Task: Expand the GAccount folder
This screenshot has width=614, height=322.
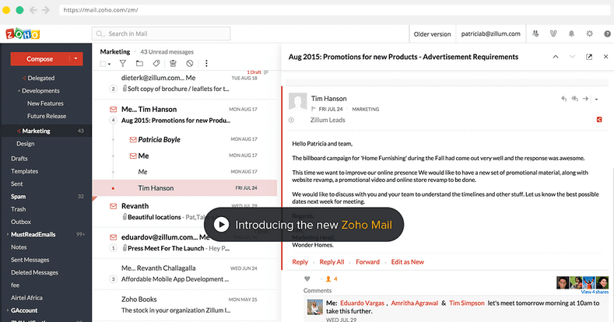Action: (x=8, y=310)
